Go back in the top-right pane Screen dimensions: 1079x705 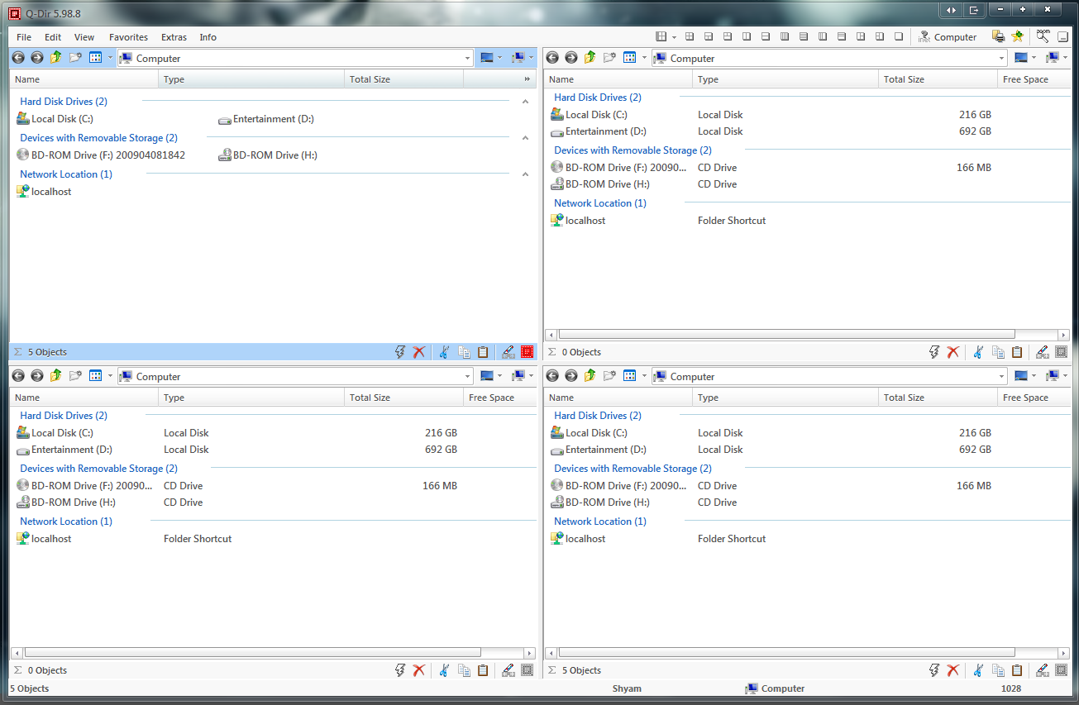552,58
